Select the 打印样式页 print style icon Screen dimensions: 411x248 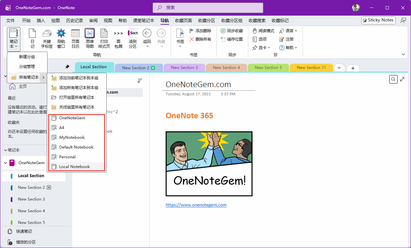click(x=104, y=38)
